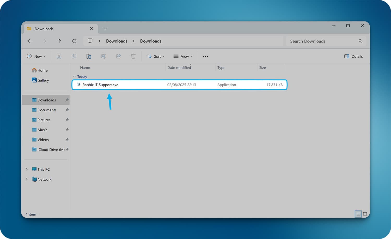Viewport: 391px width, 239px height.
Task: Open the Sort dropdown menu
Action: [156, 56]
